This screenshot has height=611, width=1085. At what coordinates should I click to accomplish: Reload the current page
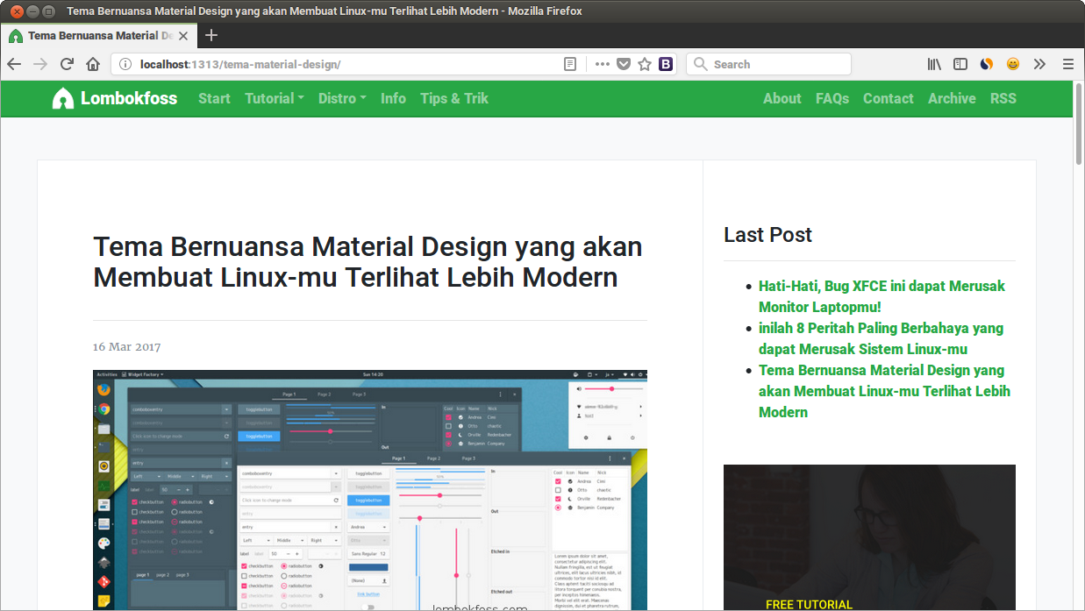(x=67, y=63)
